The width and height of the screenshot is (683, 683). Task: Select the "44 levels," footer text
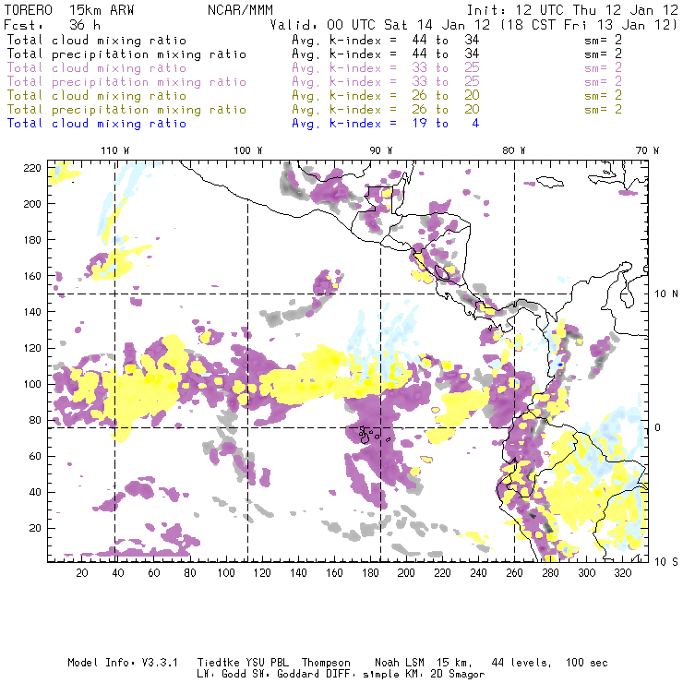click(x=521, y=663)
